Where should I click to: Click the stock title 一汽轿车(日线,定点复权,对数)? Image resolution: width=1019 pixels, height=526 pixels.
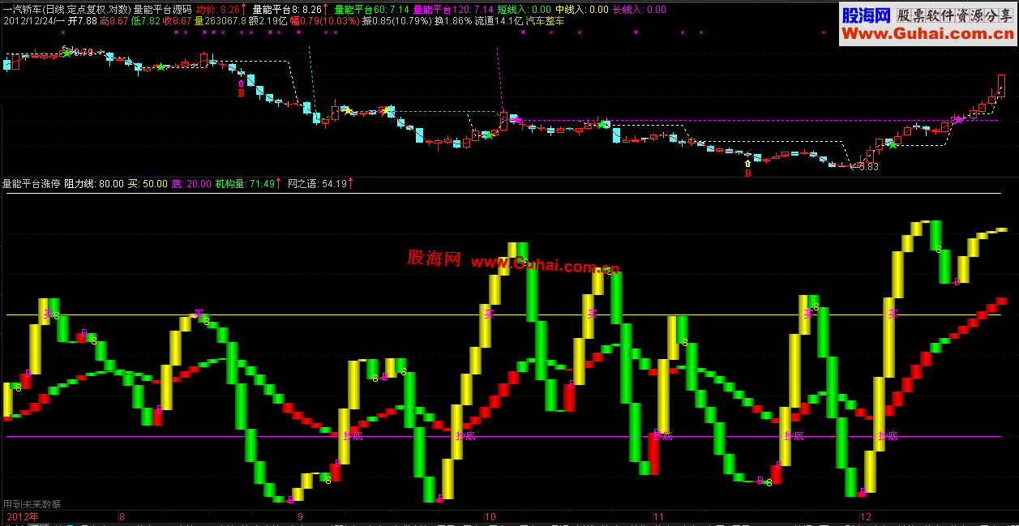66,10
